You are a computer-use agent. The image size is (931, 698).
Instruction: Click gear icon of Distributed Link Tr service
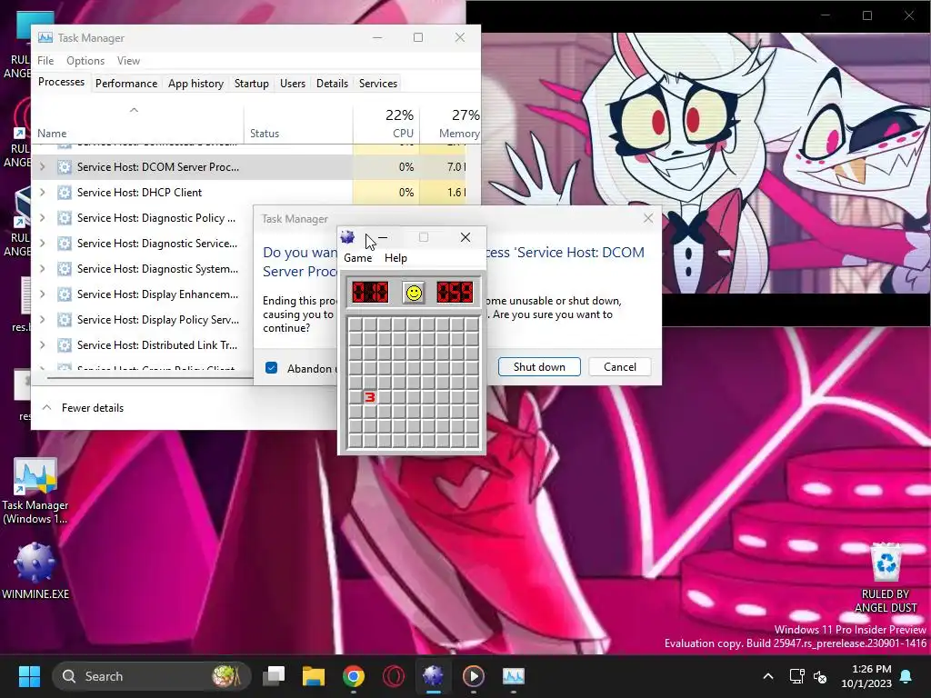point(65,344)
